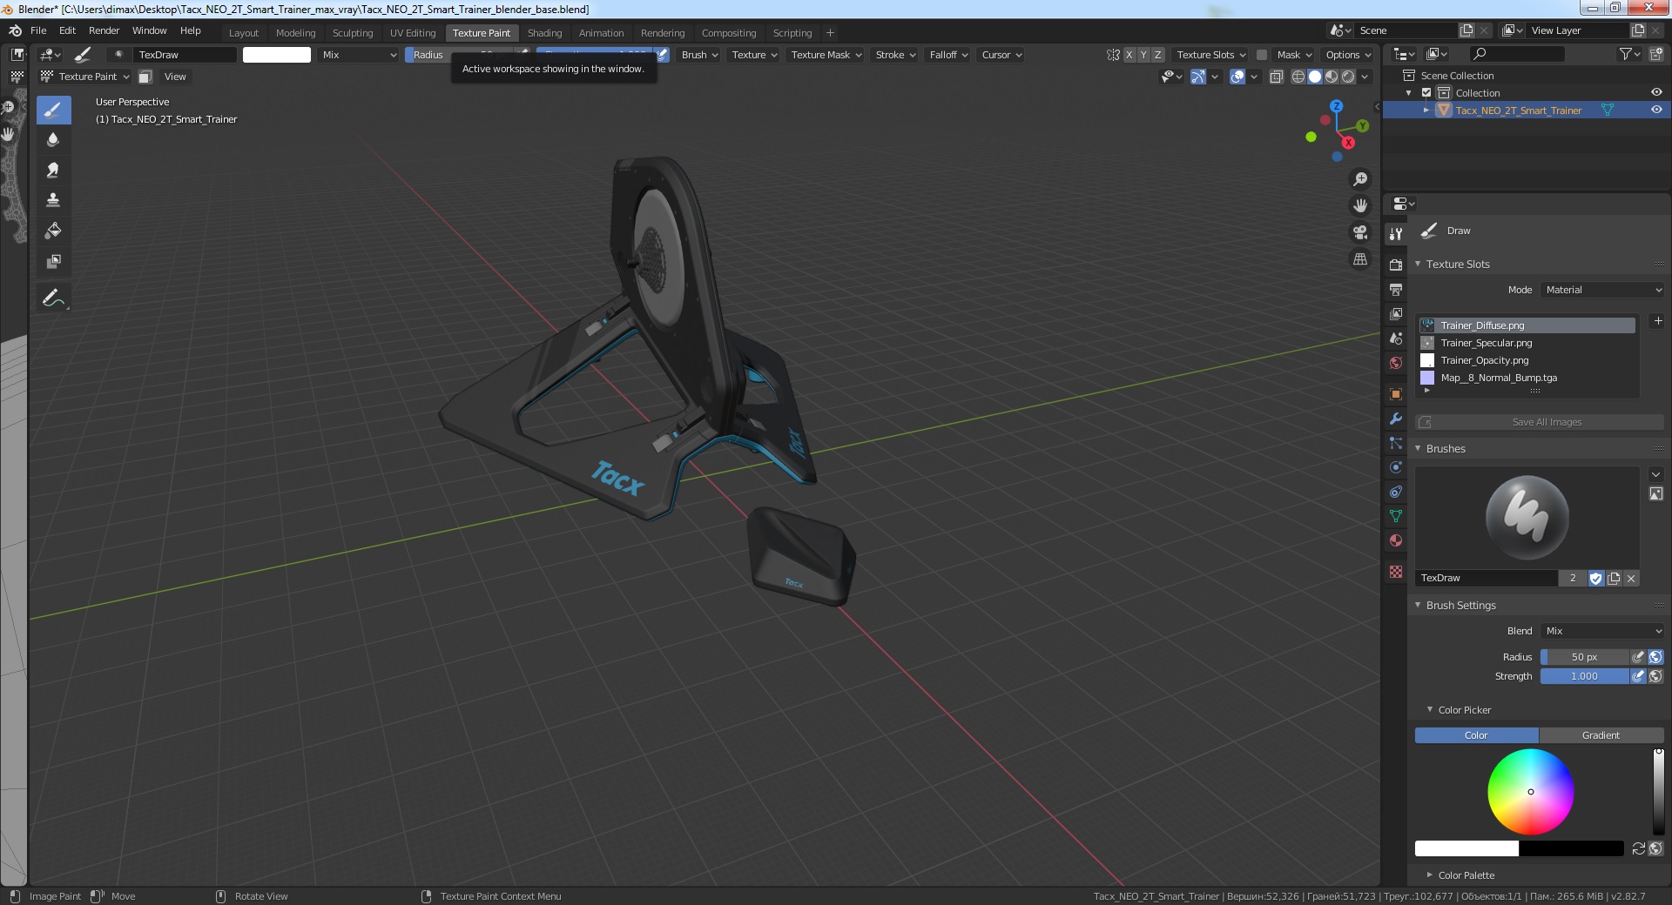Switch to material preview shading
This screenshot has width=1672, height=905.
1332,77
